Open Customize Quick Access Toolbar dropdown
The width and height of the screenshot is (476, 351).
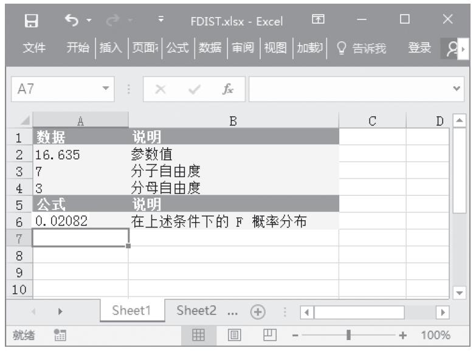click(161, 21)
